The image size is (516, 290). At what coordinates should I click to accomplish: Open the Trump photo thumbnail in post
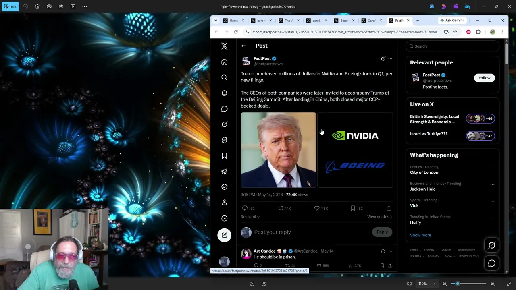pyautogui.click(x=279, y=150)
